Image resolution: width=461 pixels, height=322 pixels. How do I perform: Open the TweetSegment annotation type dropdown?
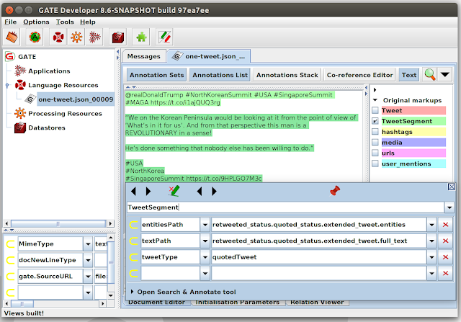[449, 207]
